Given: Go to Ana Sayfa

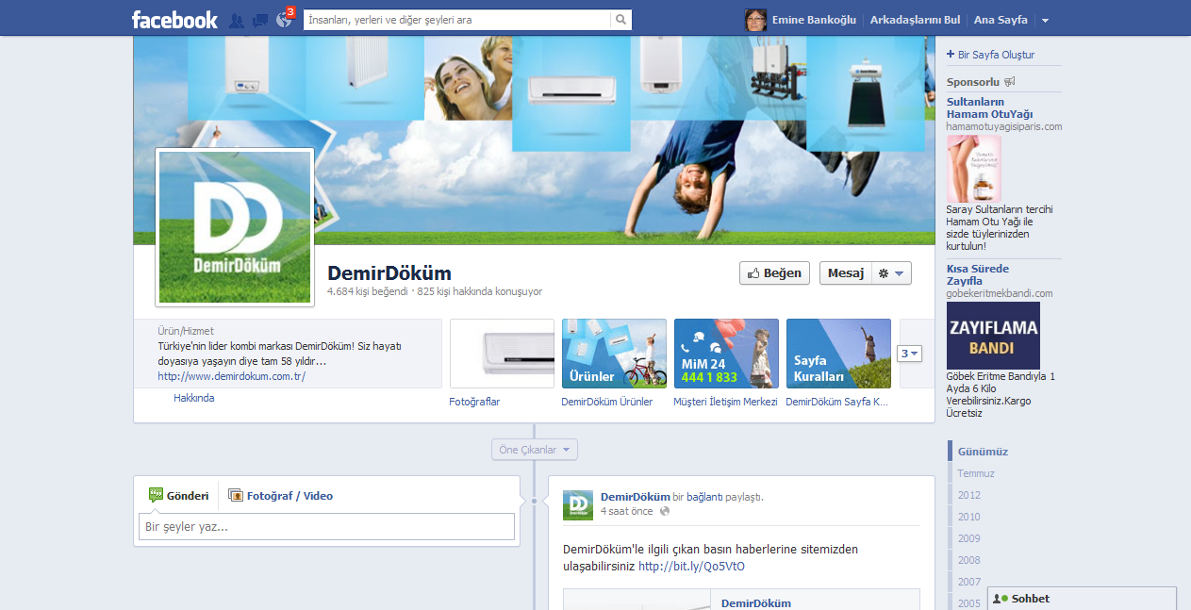Looking at the screenshot, I should 1001,20.
